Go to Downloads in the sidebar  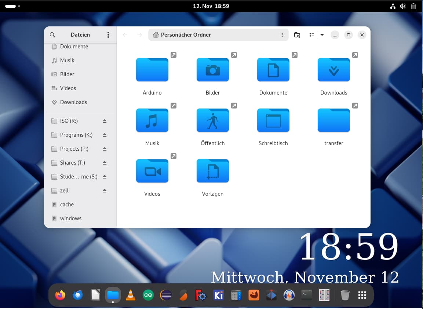[73, 102]
